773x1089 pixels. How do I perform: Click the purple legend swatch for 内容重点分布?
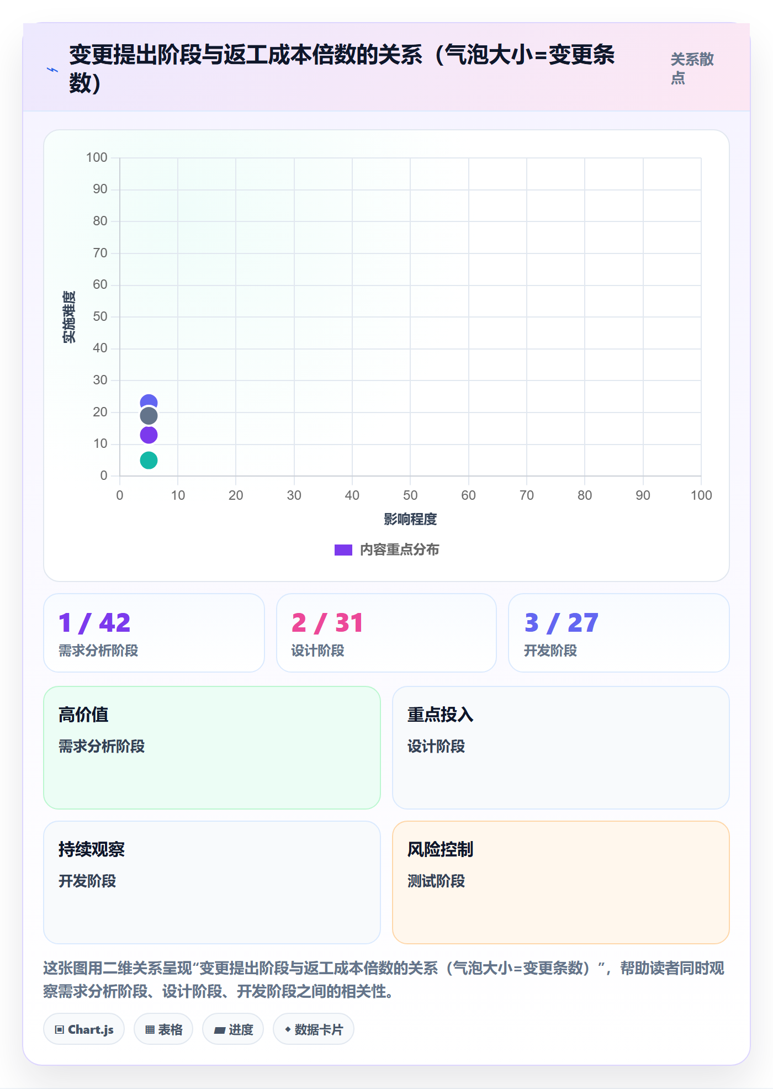(343, 550)
